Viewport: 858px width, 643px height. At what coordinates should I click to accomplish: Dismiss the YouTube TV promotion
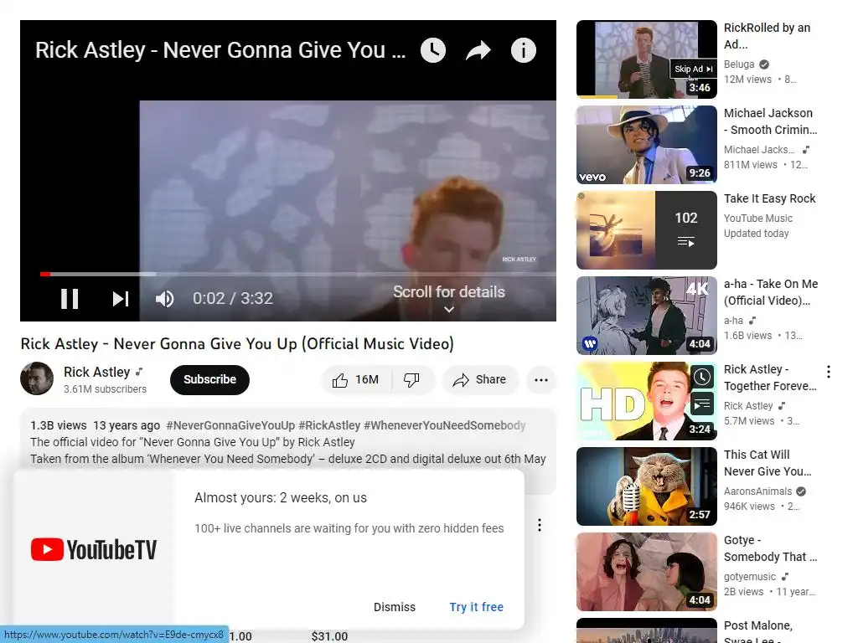395,607
